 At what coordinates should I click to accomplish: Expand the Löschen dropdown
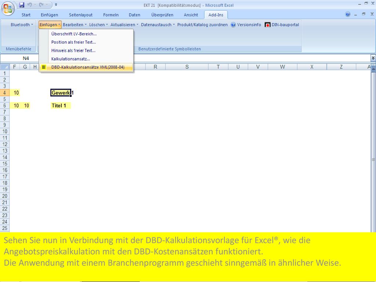point(98,25)
